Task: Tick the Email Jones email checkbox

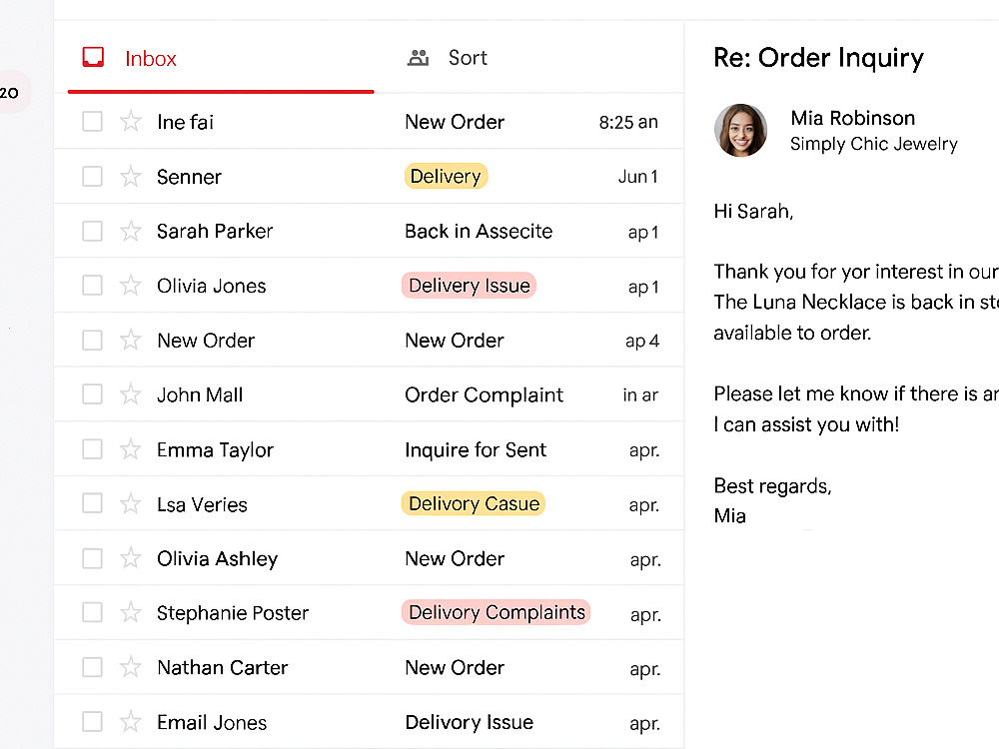Action: click(92, 722)
